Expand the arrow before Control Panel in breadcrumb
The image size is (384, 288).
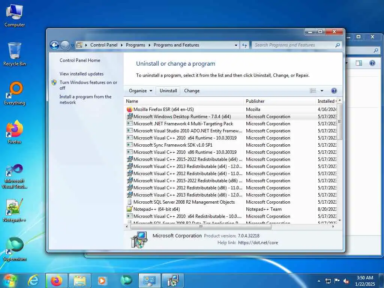(x=86, y=45)
